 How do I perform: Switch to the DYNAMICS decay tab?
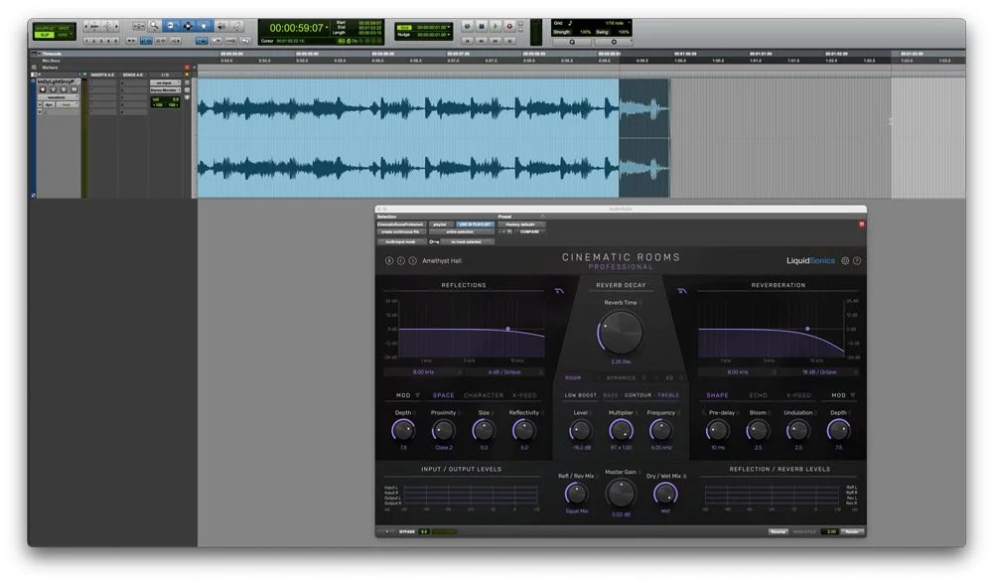click(621, 377)
